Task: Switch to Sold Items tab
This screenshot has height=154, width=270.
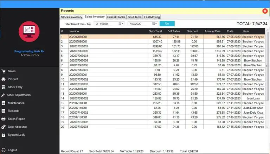Action: pyautogui.click(x=135, y=17)
